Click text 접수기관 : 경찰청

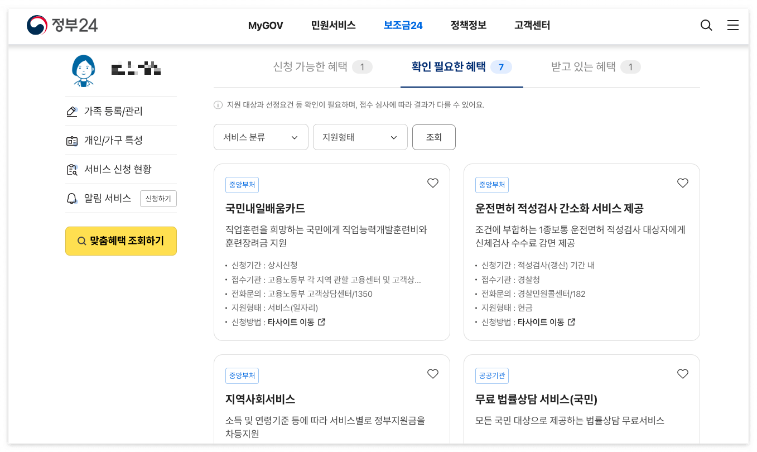click(x=510, y=280)
